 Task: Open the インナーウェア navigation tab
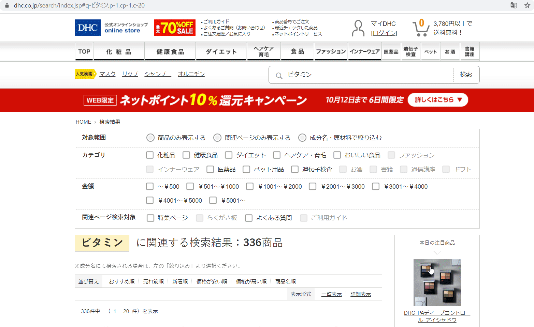[364, 51]
